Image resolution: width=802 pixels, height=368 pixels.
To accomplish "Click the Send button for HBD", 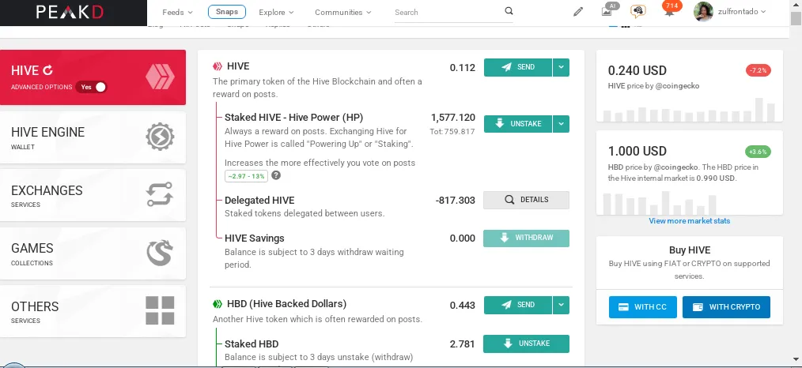I will pos(517,305).
